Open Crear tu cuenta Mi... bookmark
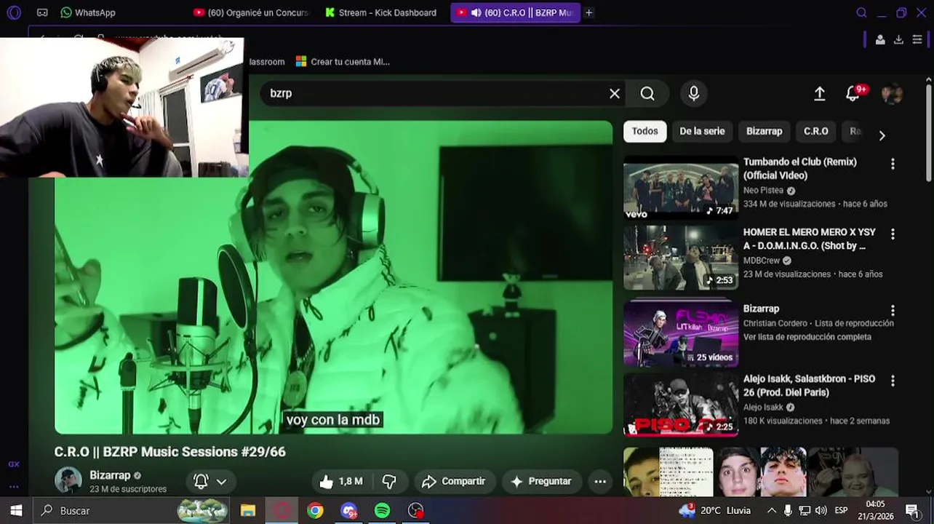This screenshot has width=934, height=524. (343, 62)
